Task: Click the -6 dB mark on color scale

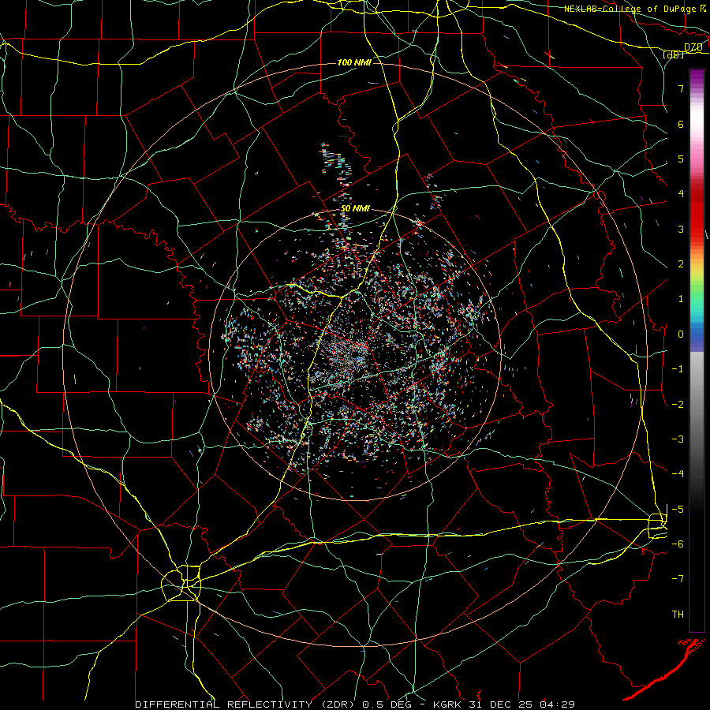Action: click(678, 544)
